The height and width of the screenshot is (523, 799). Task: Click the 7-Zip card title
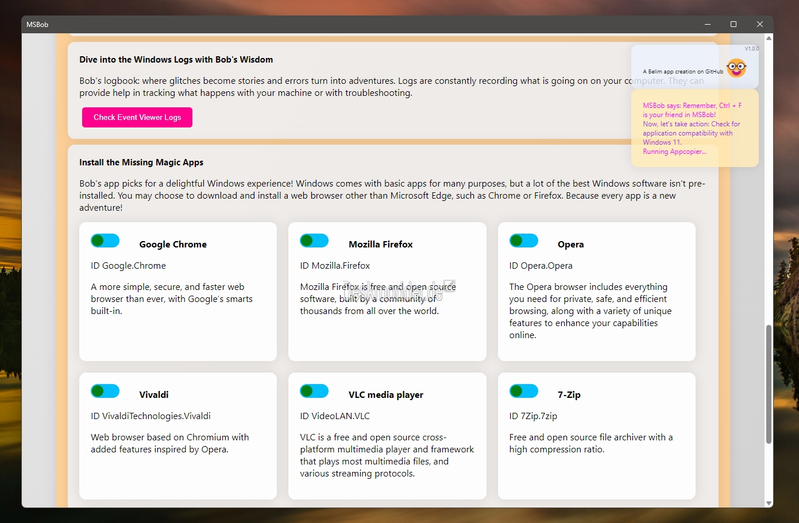pos(569,394)
